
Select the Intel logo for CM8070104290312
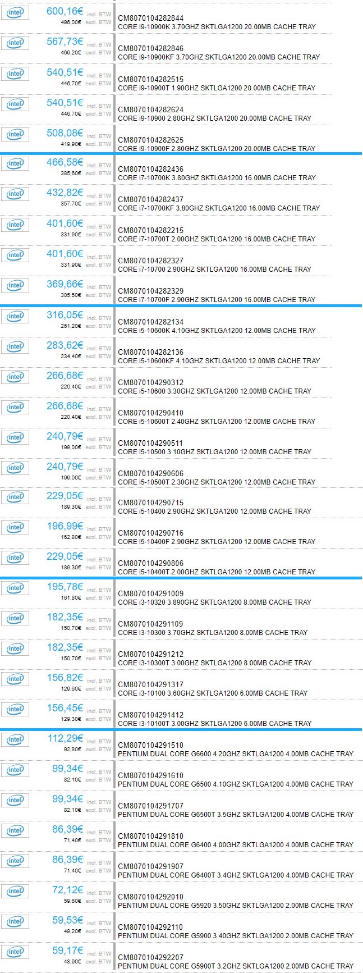(x=15, y=377)
